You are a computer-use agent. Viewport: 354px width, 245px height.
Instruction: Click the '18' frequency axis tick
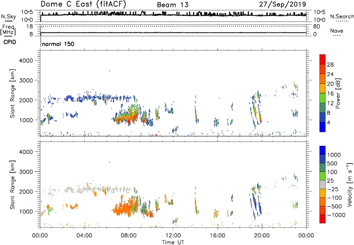pyautogui.click(x=30, y=27)
